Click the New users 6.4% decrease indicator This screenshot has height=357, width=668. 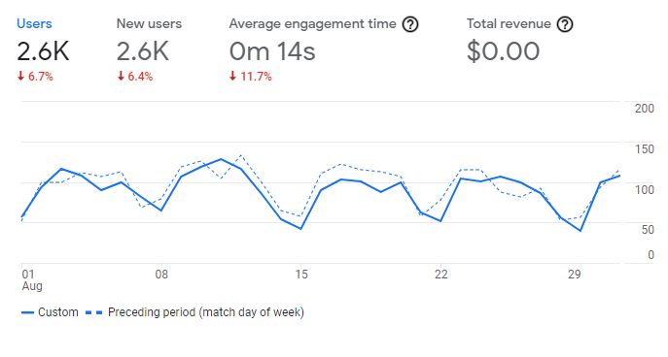(134, 77)
